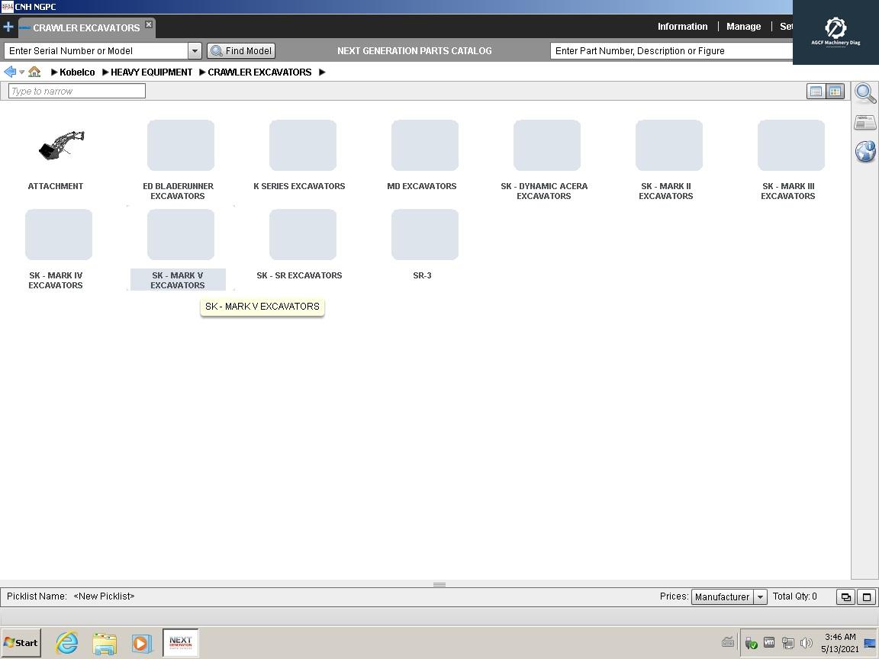Open the serial number dropdown arrow

coord(195,50)
